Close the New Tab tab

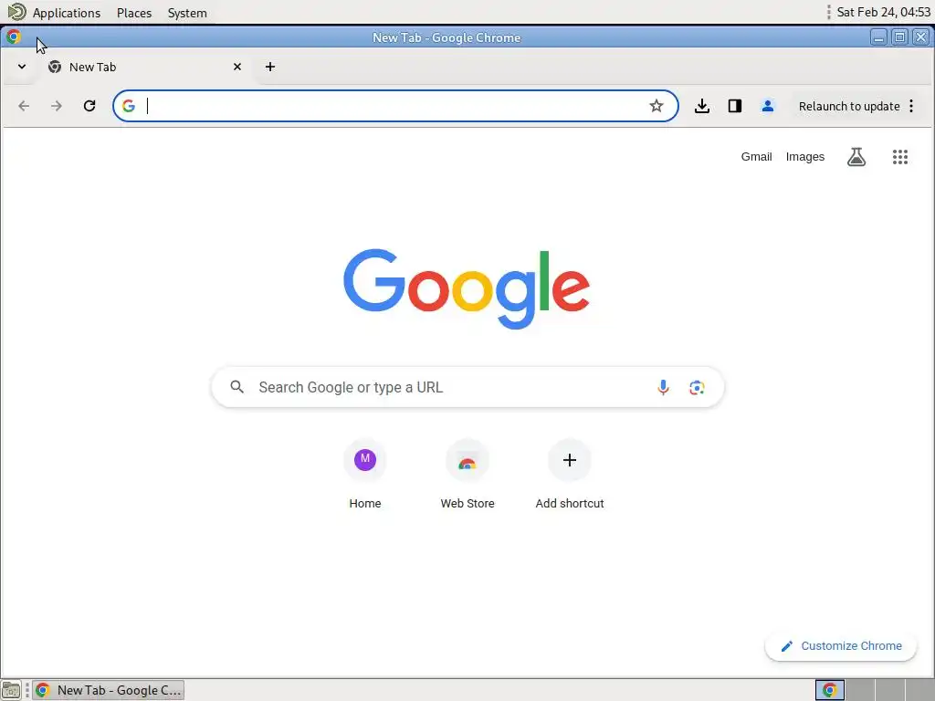tap(237, 67)
